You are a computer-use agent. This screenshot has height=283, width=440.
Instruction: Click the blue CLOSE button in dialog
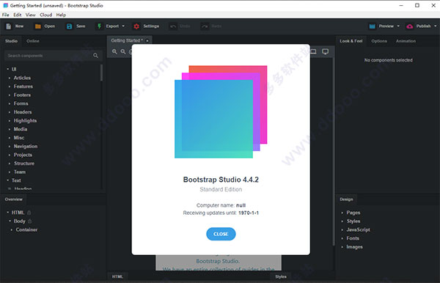pyautogui.click(x=221, y=234)
